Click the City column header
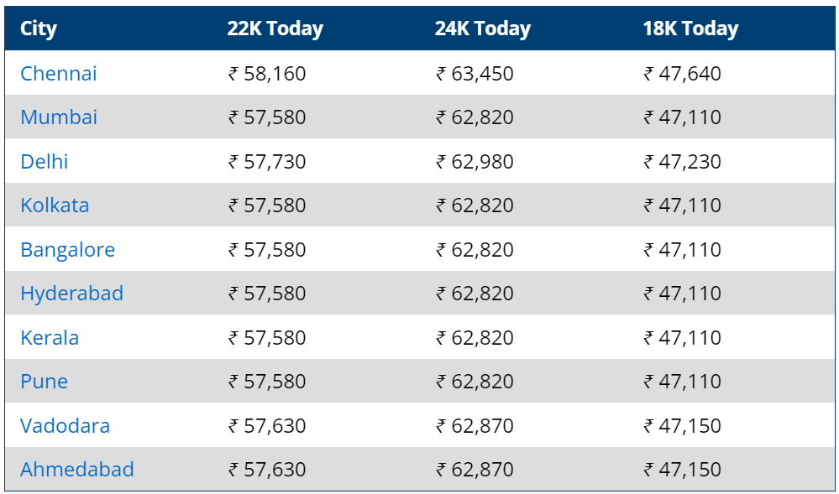839x494 pixels. coord(39,29)
